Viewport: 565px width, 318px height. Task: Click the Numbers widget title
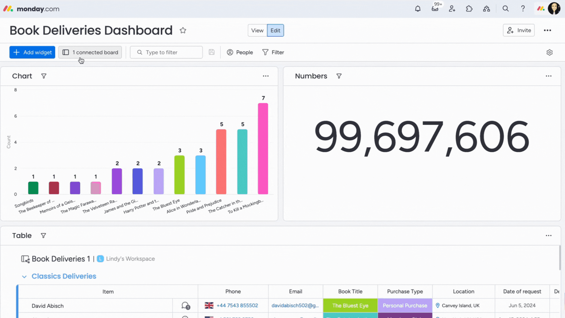point(311,76)
